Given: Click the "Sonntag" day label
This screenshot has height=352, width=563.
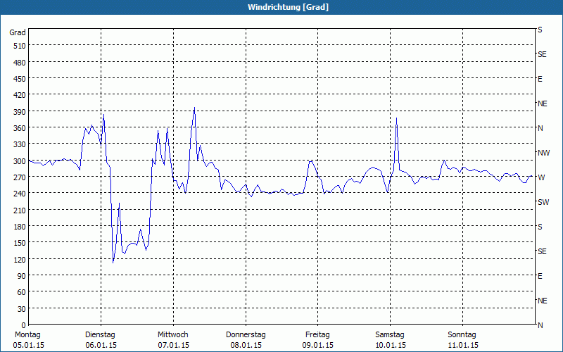Looking at the screenshot, I should 462,335.
